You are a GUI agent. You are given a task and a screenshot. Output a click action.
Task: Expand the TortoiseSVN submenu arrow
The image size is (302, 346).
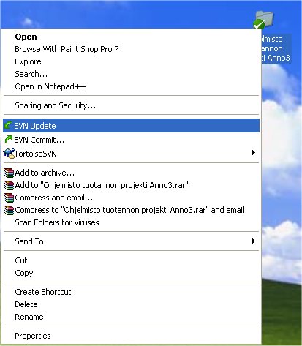(254, 153)
